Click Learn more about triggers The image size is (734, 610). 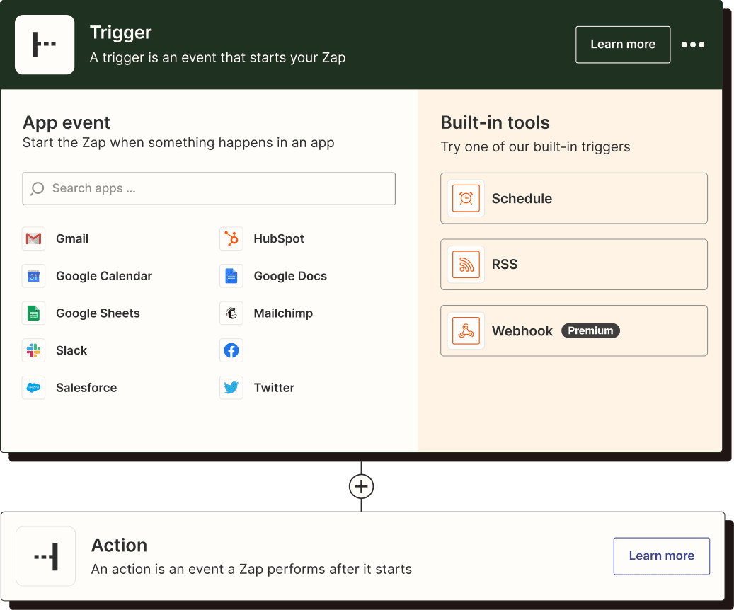[622, 44]
